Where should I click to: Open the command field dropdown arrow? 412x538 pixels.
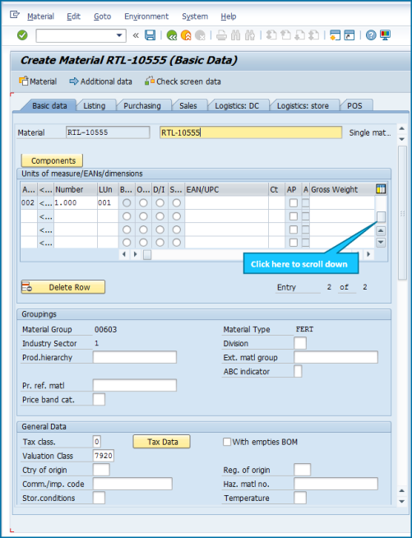(x=119, y=35)
